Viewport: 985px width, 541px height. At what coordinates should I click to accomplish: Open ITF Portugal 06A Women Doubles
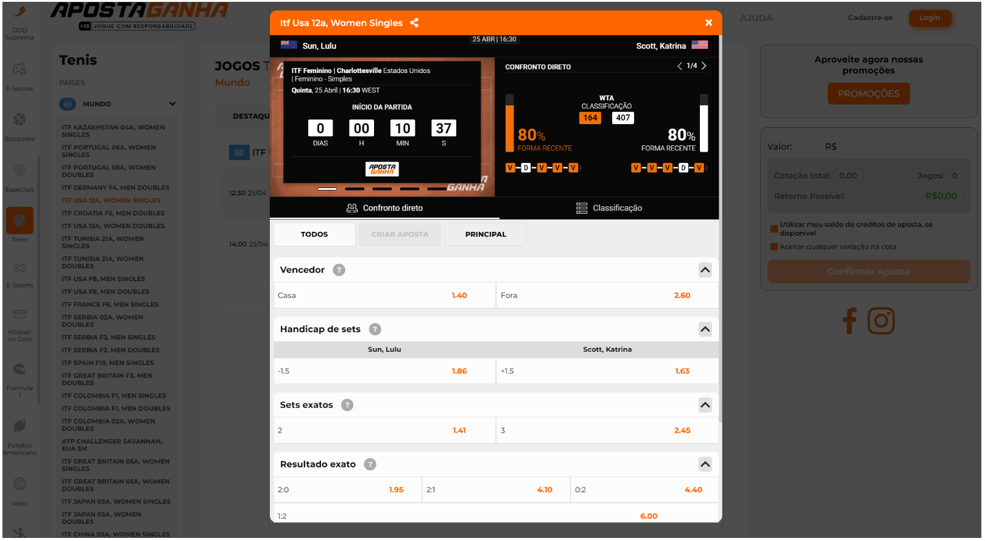[x=108, y=172]
